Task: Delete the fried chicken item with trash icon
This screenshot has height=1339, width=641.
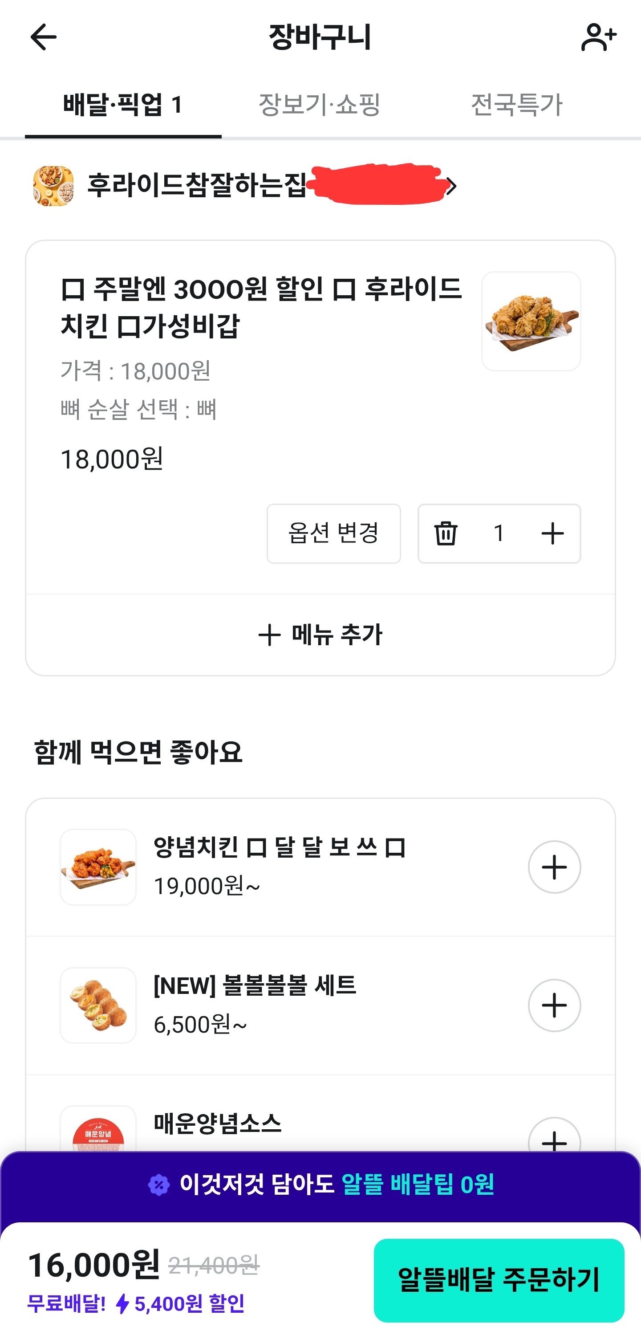Action: click(x=446, y=533)
